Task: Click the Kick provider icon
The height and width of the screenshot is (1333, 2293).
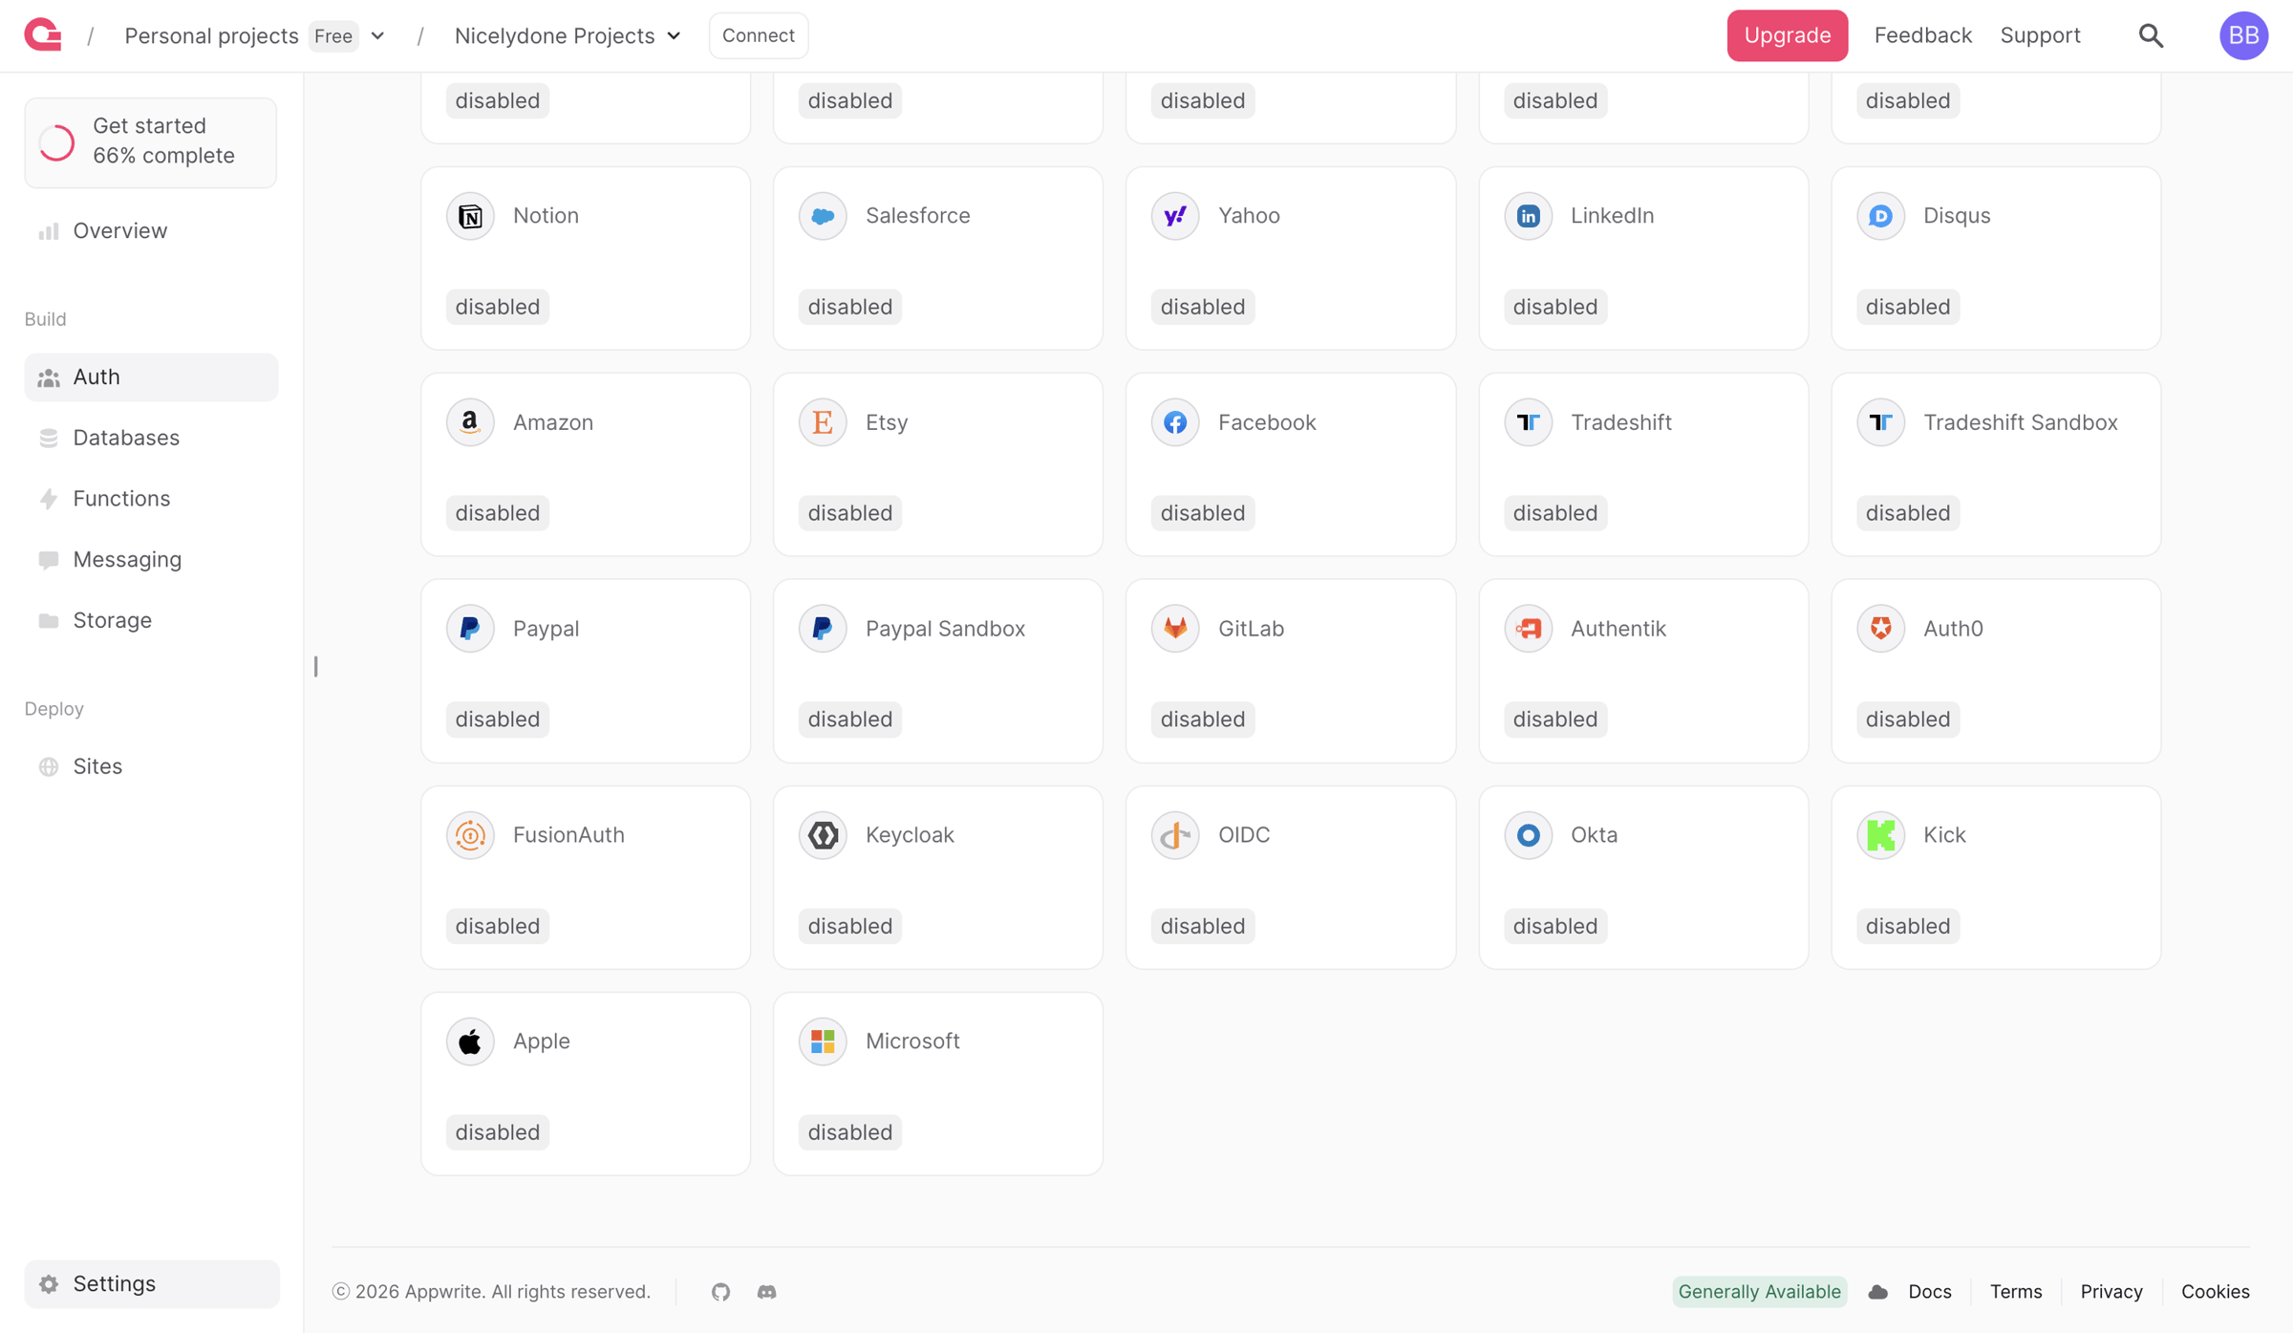Action: pyautogui.click(x=1880, y=835)
